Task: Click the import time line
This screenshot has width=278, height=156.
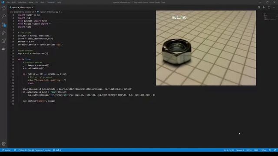Action: [24, 27]
